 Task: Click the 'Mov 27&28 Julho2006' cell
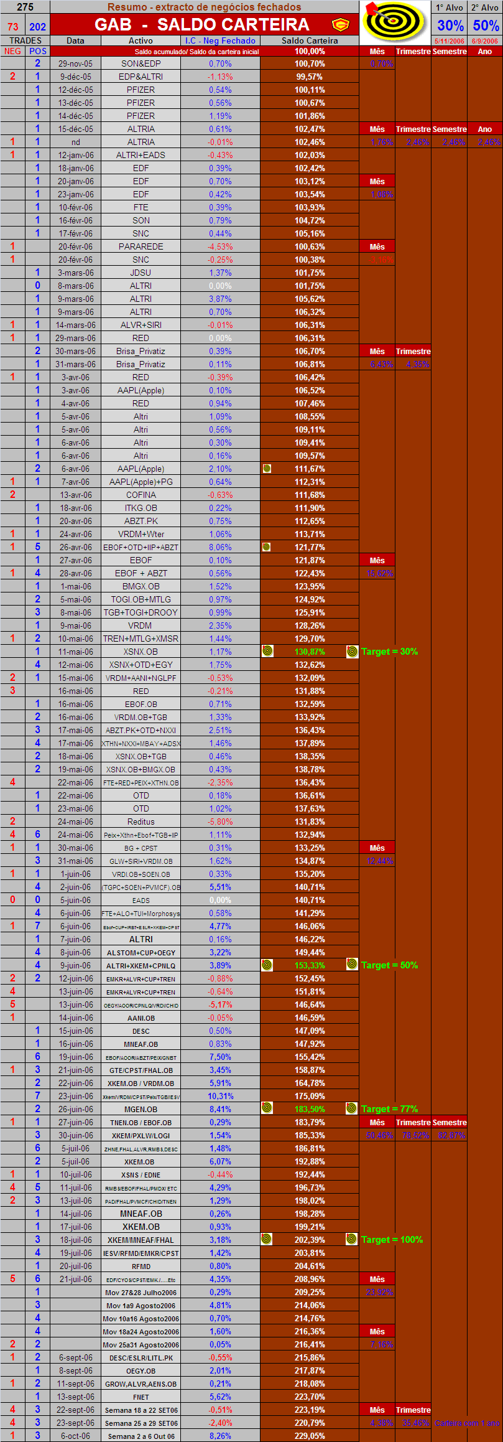[141, 1292]
